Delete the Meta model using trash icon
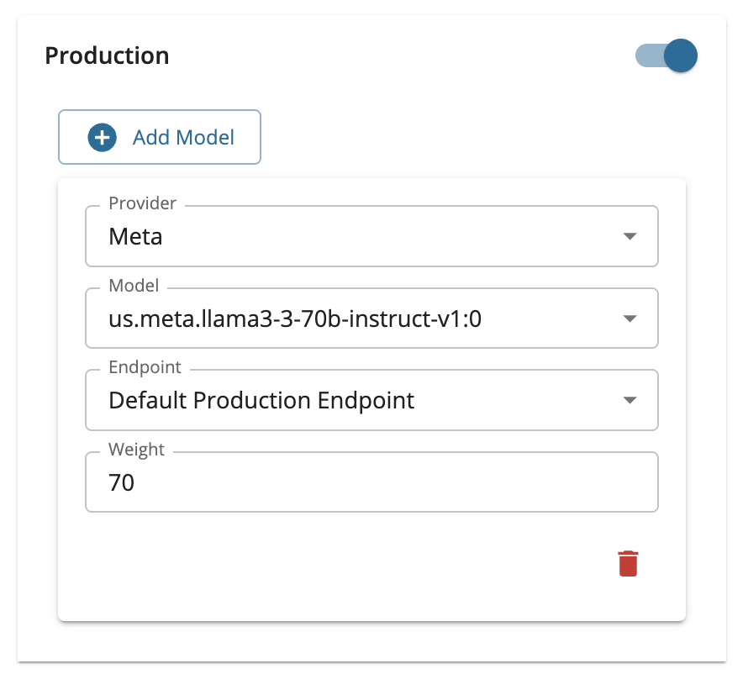This screenshot has height=674, width=748. pos(628,563)
